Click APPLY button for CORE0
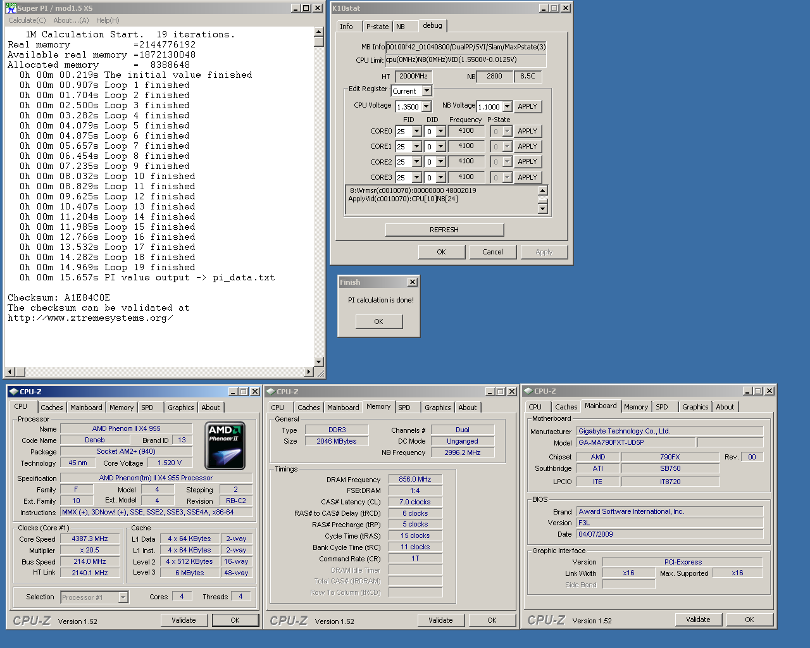This screenshot has height=648, width=810. pyautogui.click(x=528, y=131)
